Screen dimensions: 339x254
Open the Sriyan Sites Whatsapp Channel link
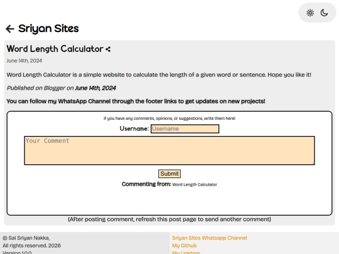click(x=209, y=238)
